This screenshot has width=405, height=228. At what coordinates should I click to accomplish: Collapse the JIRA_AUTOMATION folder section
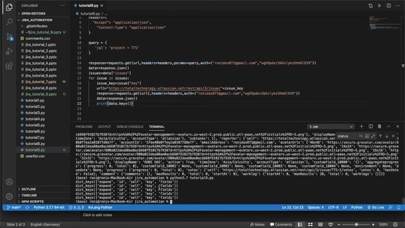[37, 20]
